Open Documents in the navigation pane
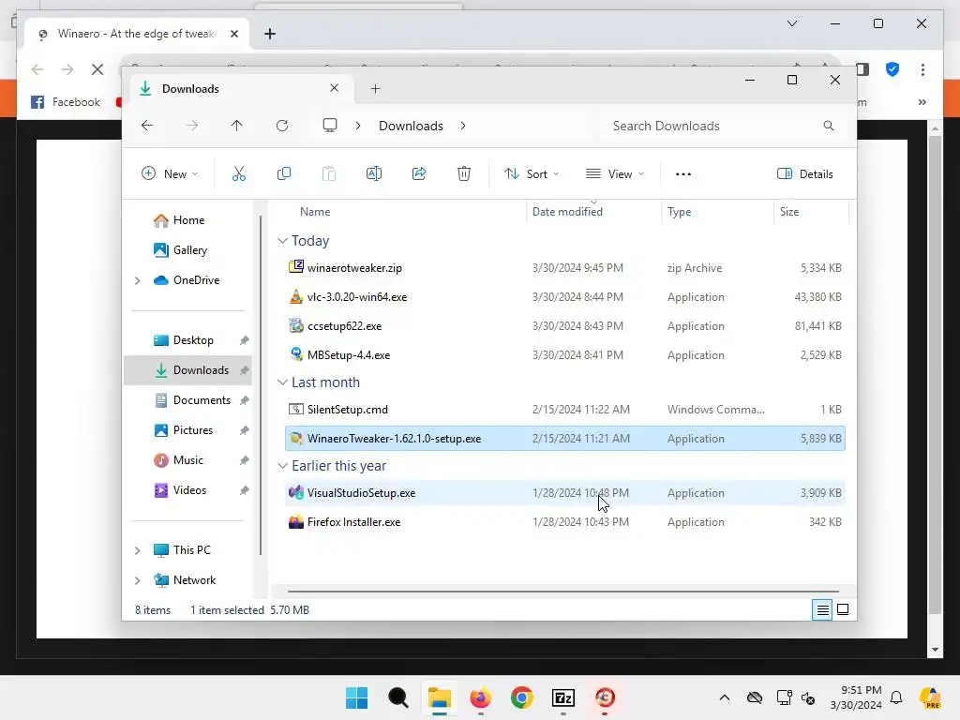Screen dimensions: 960x720 [187, 400]
